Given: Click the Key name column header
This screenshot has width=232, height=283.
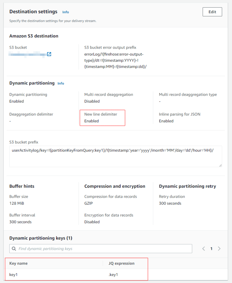Looking at the screenshot, I should (18, 263).
